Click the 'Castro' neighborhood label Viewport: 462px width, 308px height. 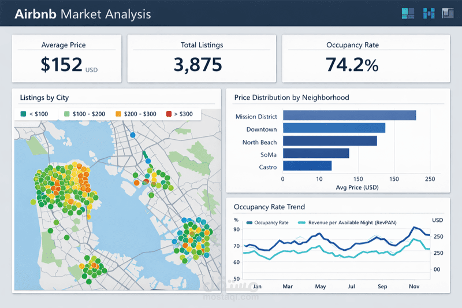[x=268, y=167]
